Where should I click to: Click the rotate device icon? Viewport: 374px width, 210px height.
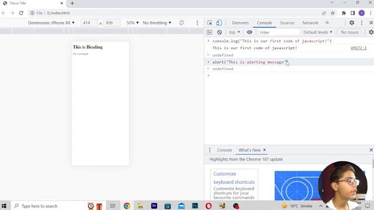pyautogui.click(x=182, y=23)
